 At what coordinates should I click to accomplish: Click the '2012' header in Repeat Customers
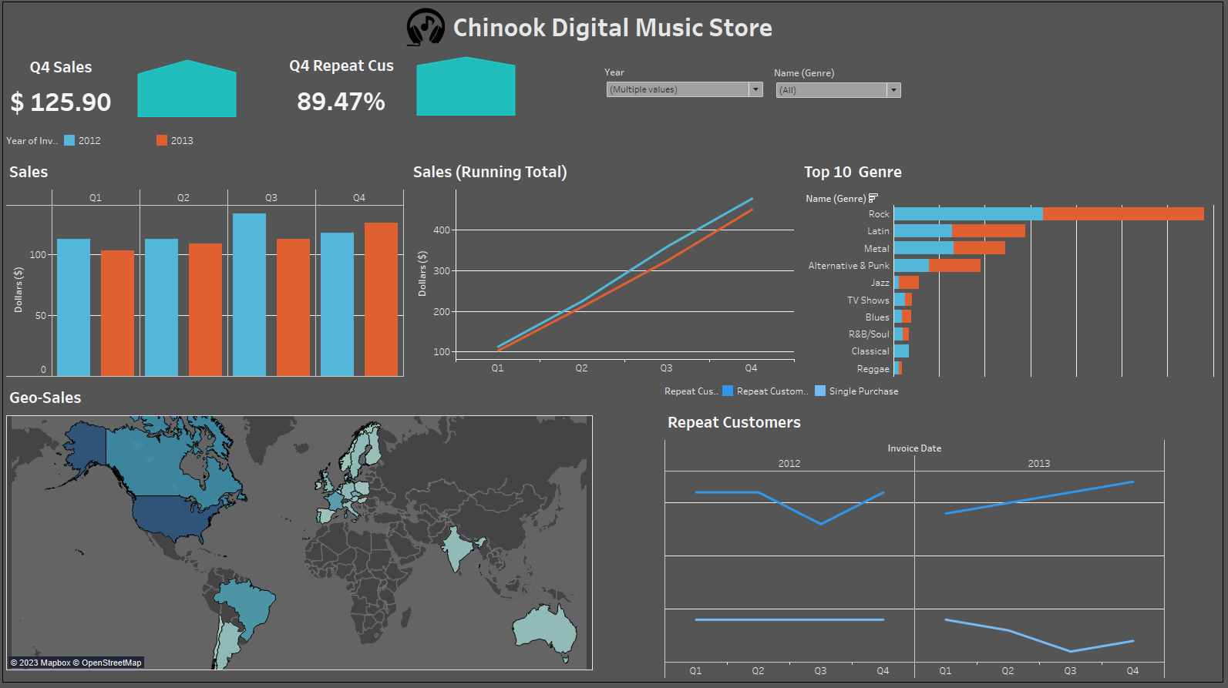pyautogui.click(x=789, y=463)
